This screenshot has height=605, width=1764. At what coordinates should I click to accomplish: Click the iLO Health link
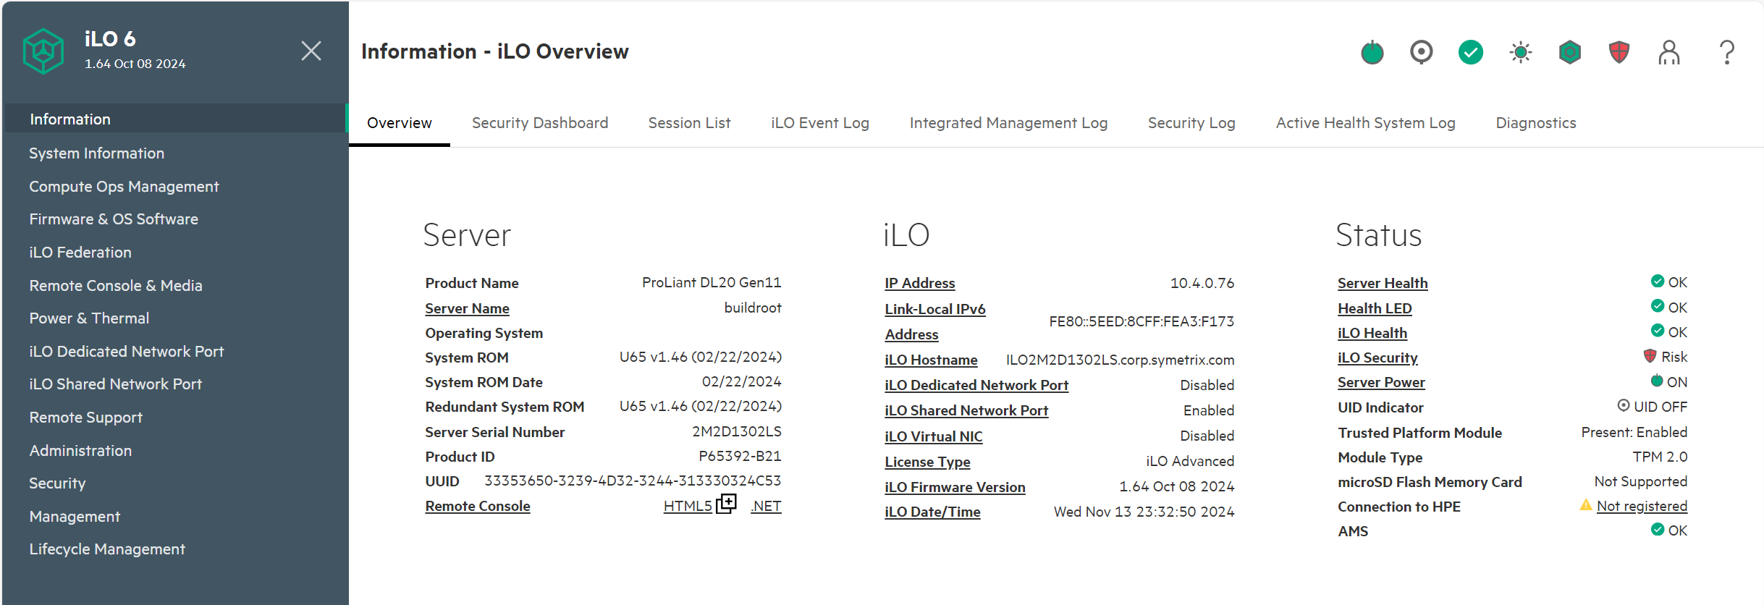(1372, 333)
